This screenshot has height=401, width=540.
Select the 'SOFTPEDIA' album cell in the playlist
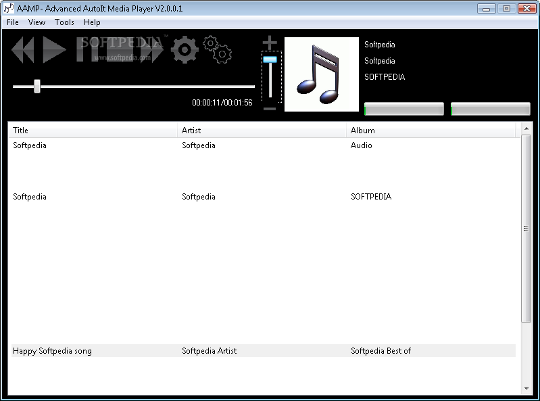point(371,197)
